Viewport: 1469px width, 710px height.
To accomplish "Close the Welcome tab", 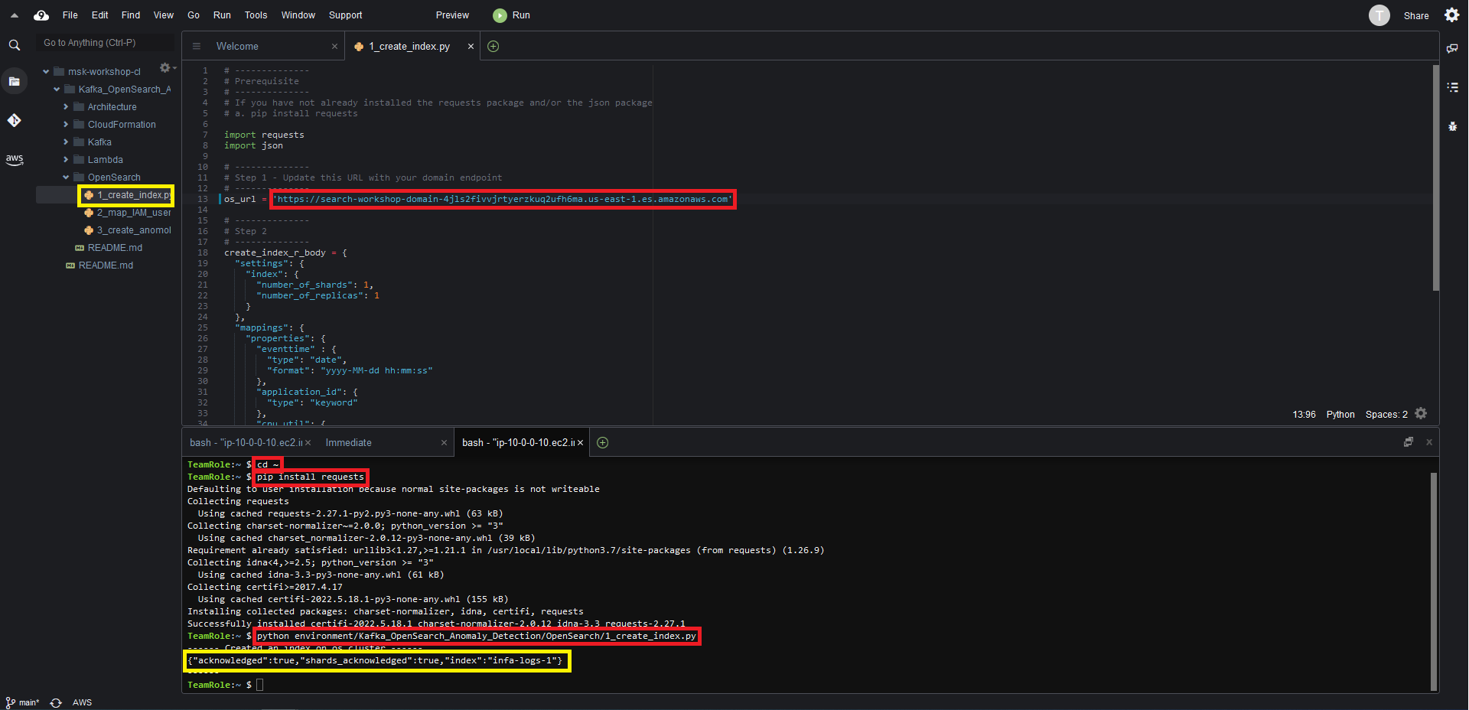I will point(334,47).
